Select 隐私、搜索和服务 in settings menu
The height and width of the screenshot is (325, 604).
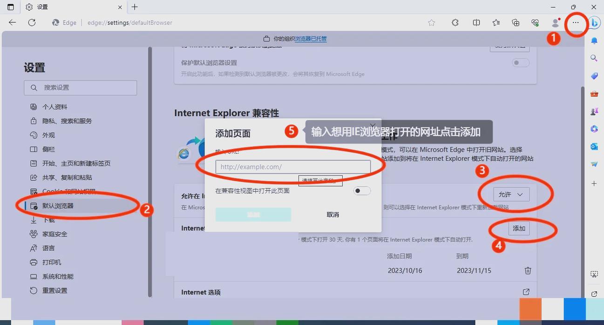click(68, 120)
